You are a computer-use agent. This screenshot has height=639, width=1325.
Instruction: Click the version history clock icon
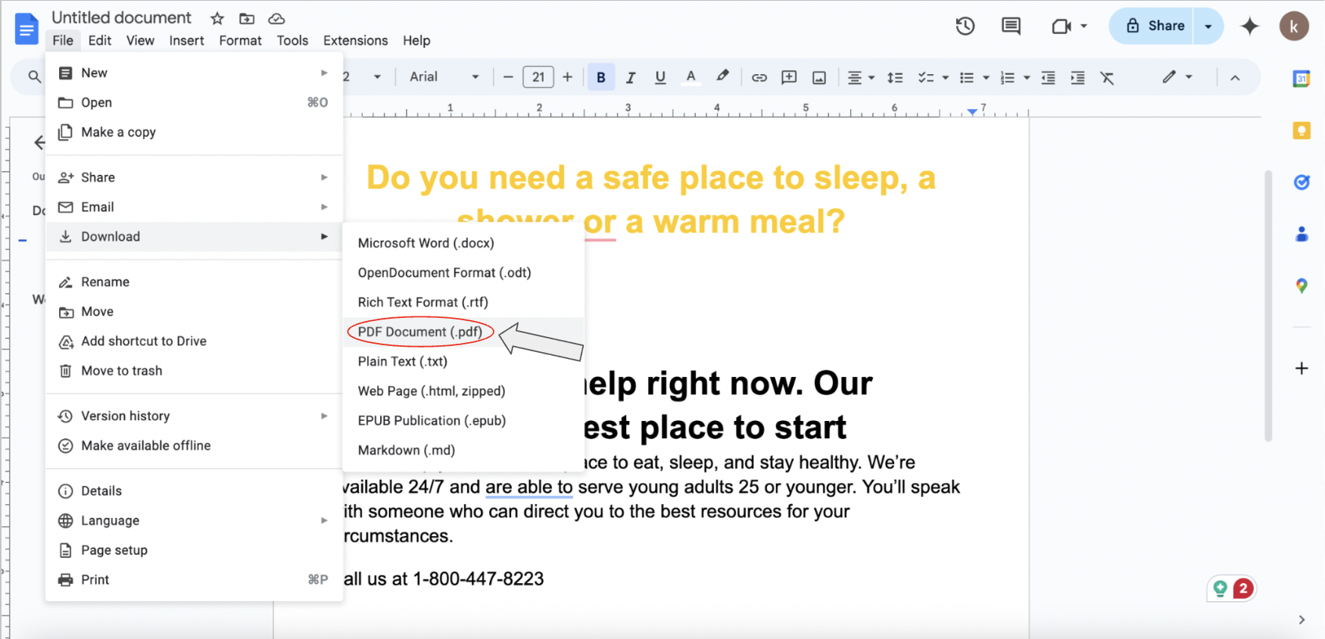pos(965,26)
